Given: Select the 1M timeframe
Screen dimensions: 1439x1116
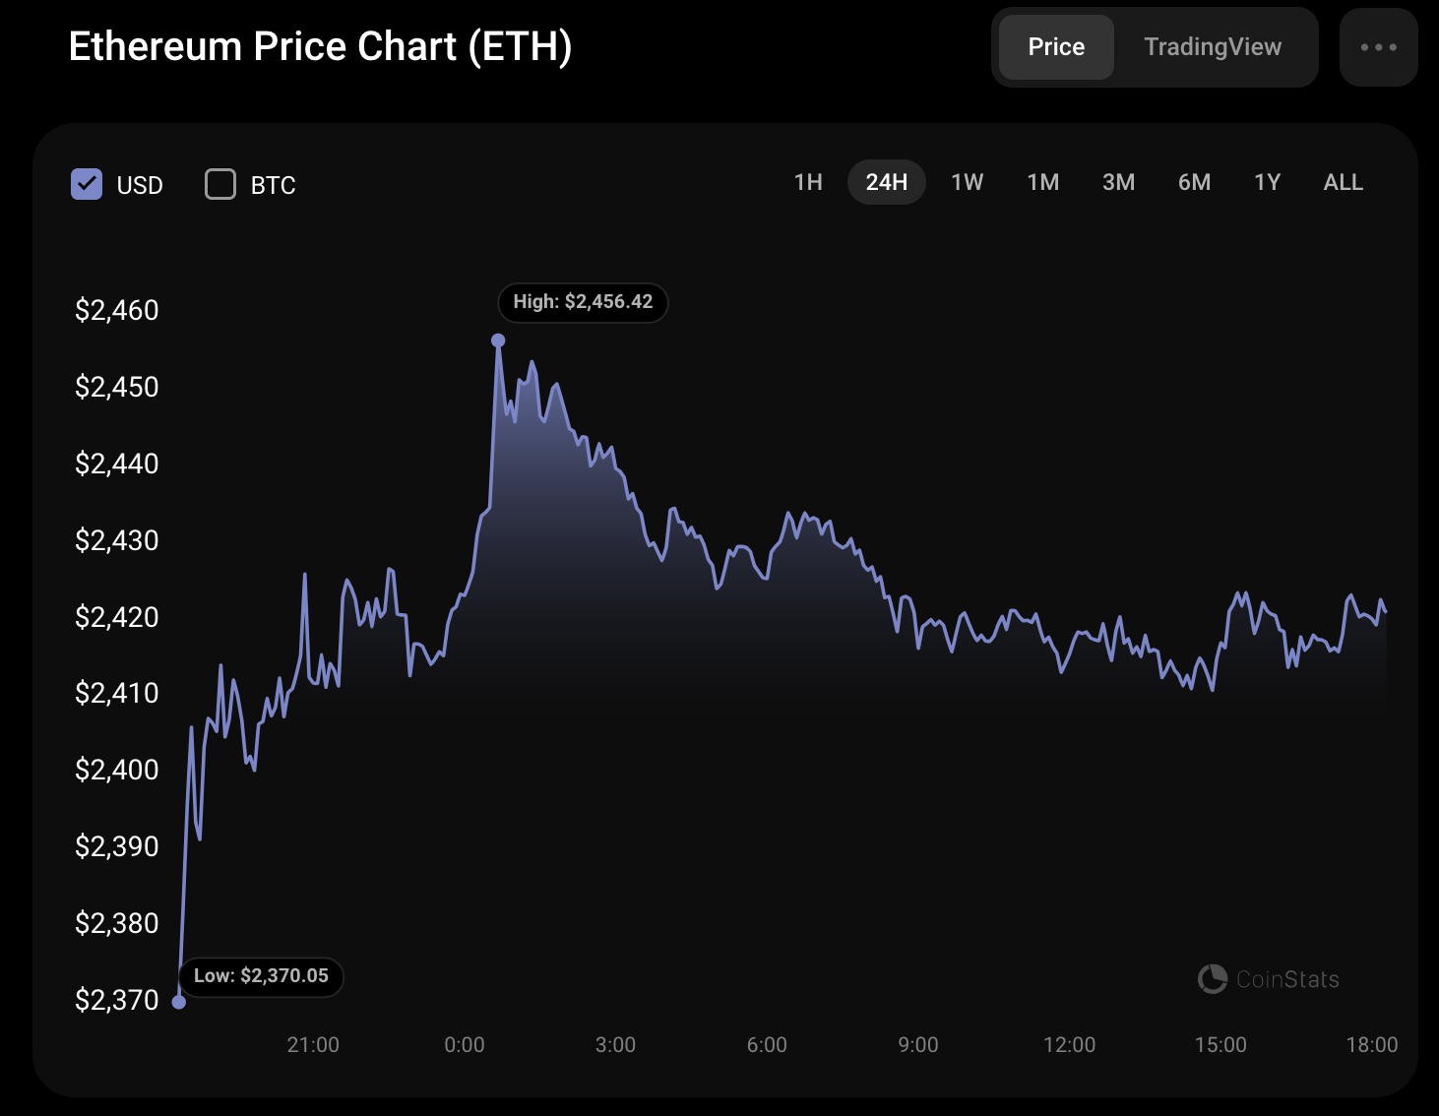Looking at the screenshot, I should click(1042, 182).
